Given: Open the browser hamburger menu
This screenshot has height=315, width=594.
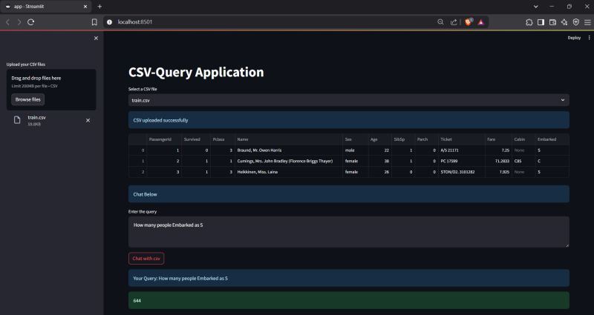Looking at the screenshot, I should tap(587, 22).
